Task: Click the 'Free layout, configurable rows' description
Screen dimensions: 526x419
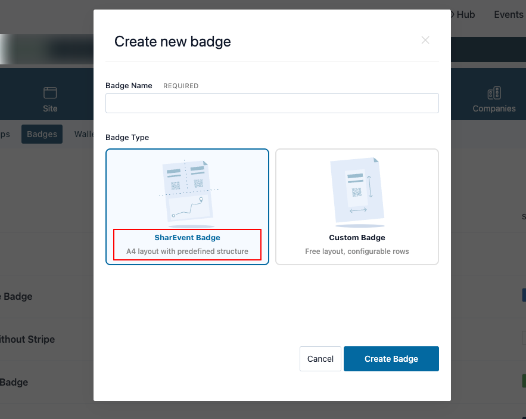Action: 357,252
